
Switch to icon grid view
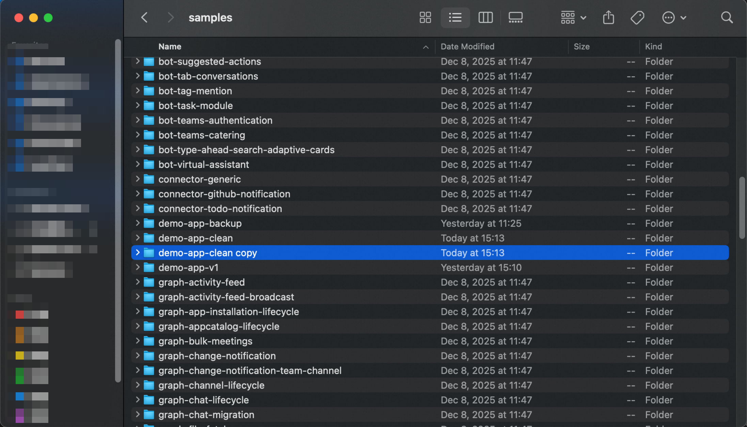click(x=425, y=17)
